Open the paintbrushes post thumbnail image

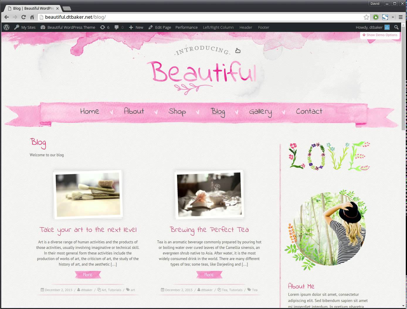(x=87, y=194)
